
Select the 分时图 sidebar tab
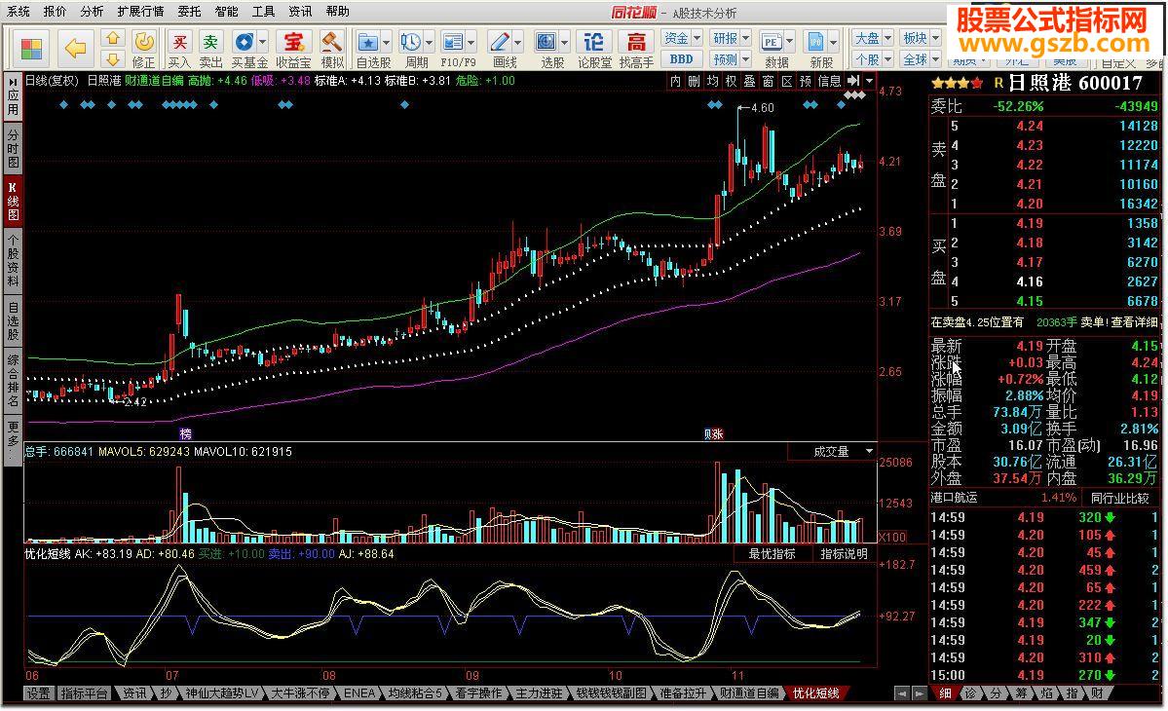click(x=13, y=148)
